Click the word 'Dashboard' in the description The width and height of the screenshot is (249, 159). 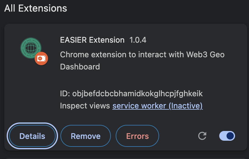pyautogui.click(x=80, y=67)
